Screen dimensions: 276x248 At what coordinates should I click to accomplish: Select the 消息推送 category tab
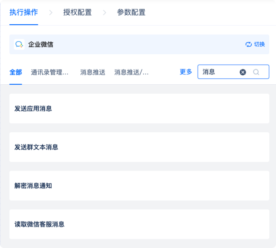(x=93, y=72)
